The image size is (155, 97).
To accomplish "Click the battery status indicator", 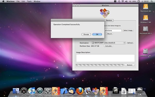I will [x=133, y=1].
